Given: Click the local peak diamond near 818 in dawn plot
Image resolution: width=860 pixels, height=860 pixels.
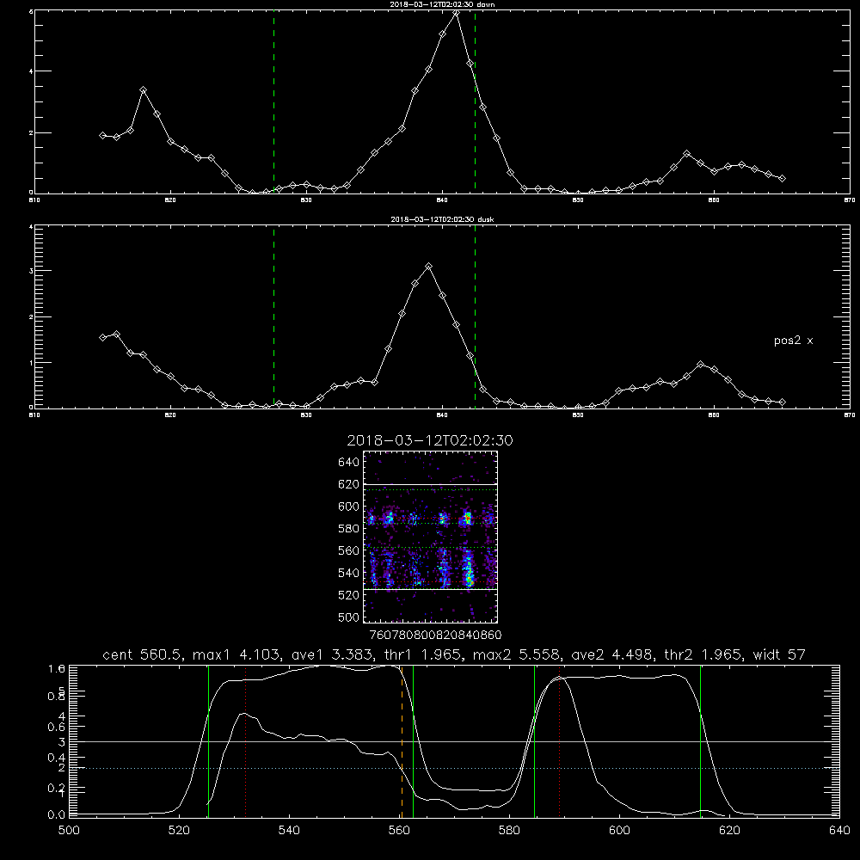Looking at the screenshot, I should click(x=143, y=90).
